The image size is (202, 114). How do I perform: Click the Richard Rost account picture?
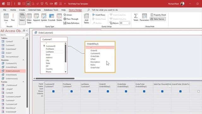pyautogui.click(x=182, y=4)
